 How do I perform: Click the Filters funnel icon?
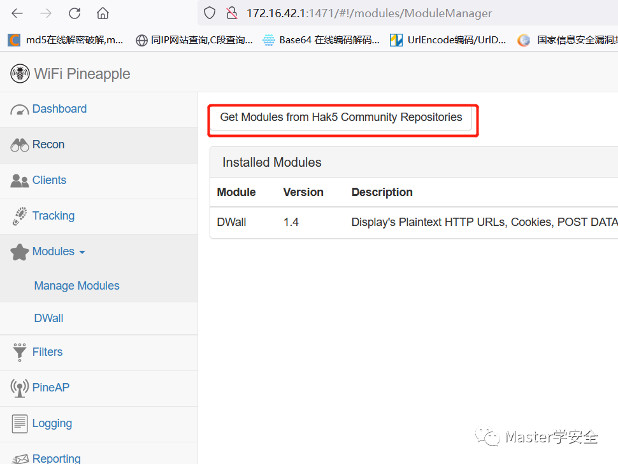(x=19, y=352)
